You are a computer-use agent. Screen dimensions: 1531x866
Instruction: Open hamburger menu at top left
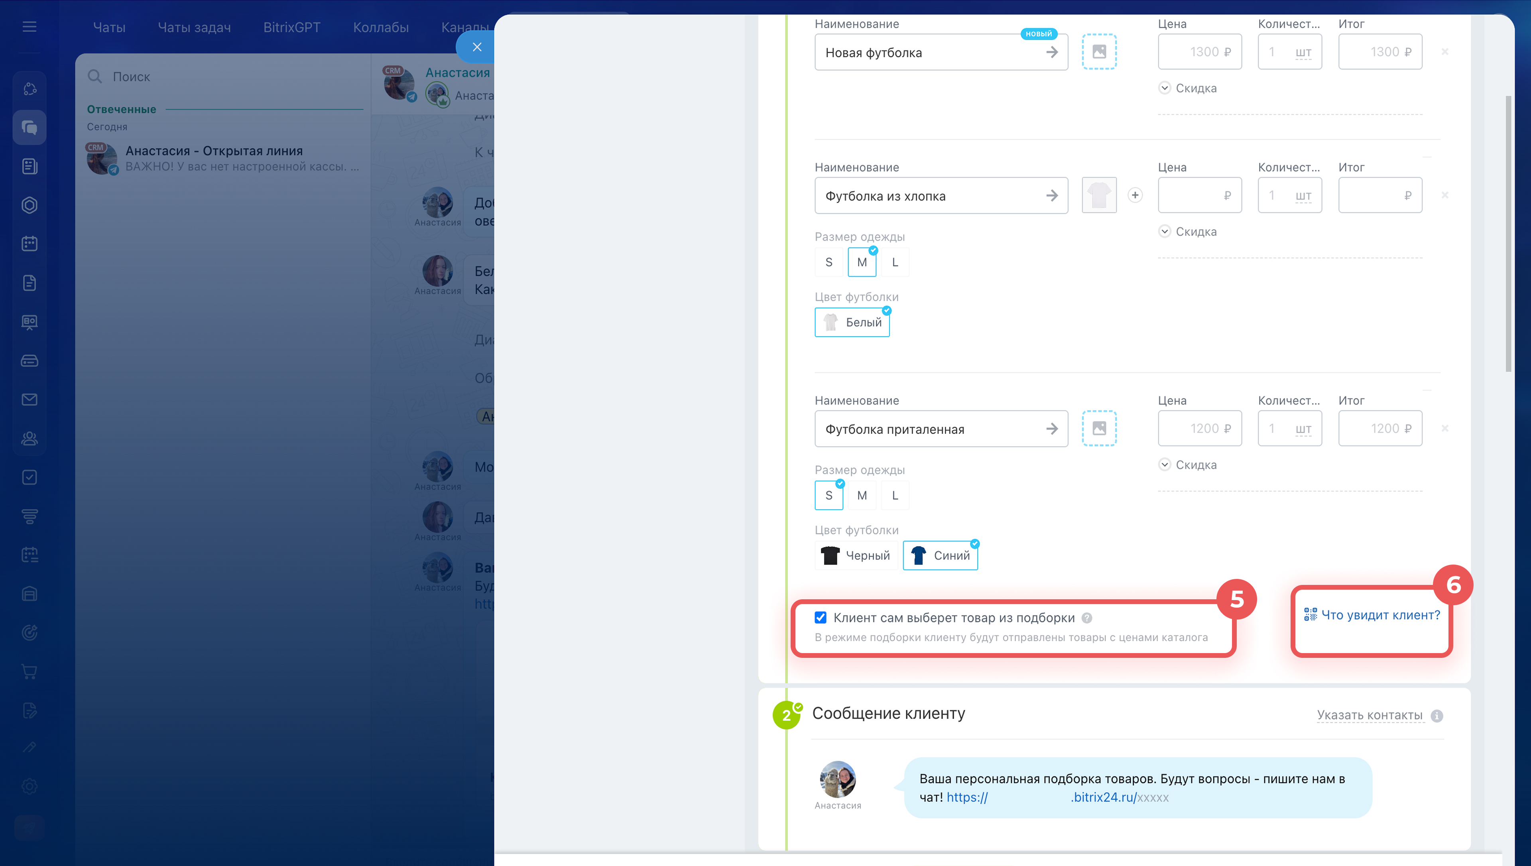[x=29, y=27]
